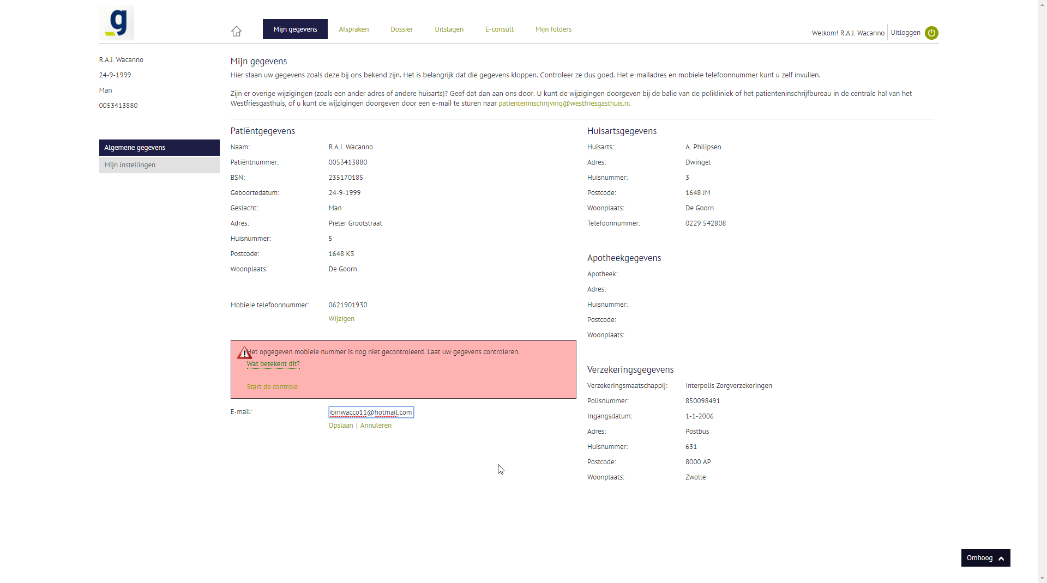Click the green power icon beside Uitloggen

tap(931, 33)
